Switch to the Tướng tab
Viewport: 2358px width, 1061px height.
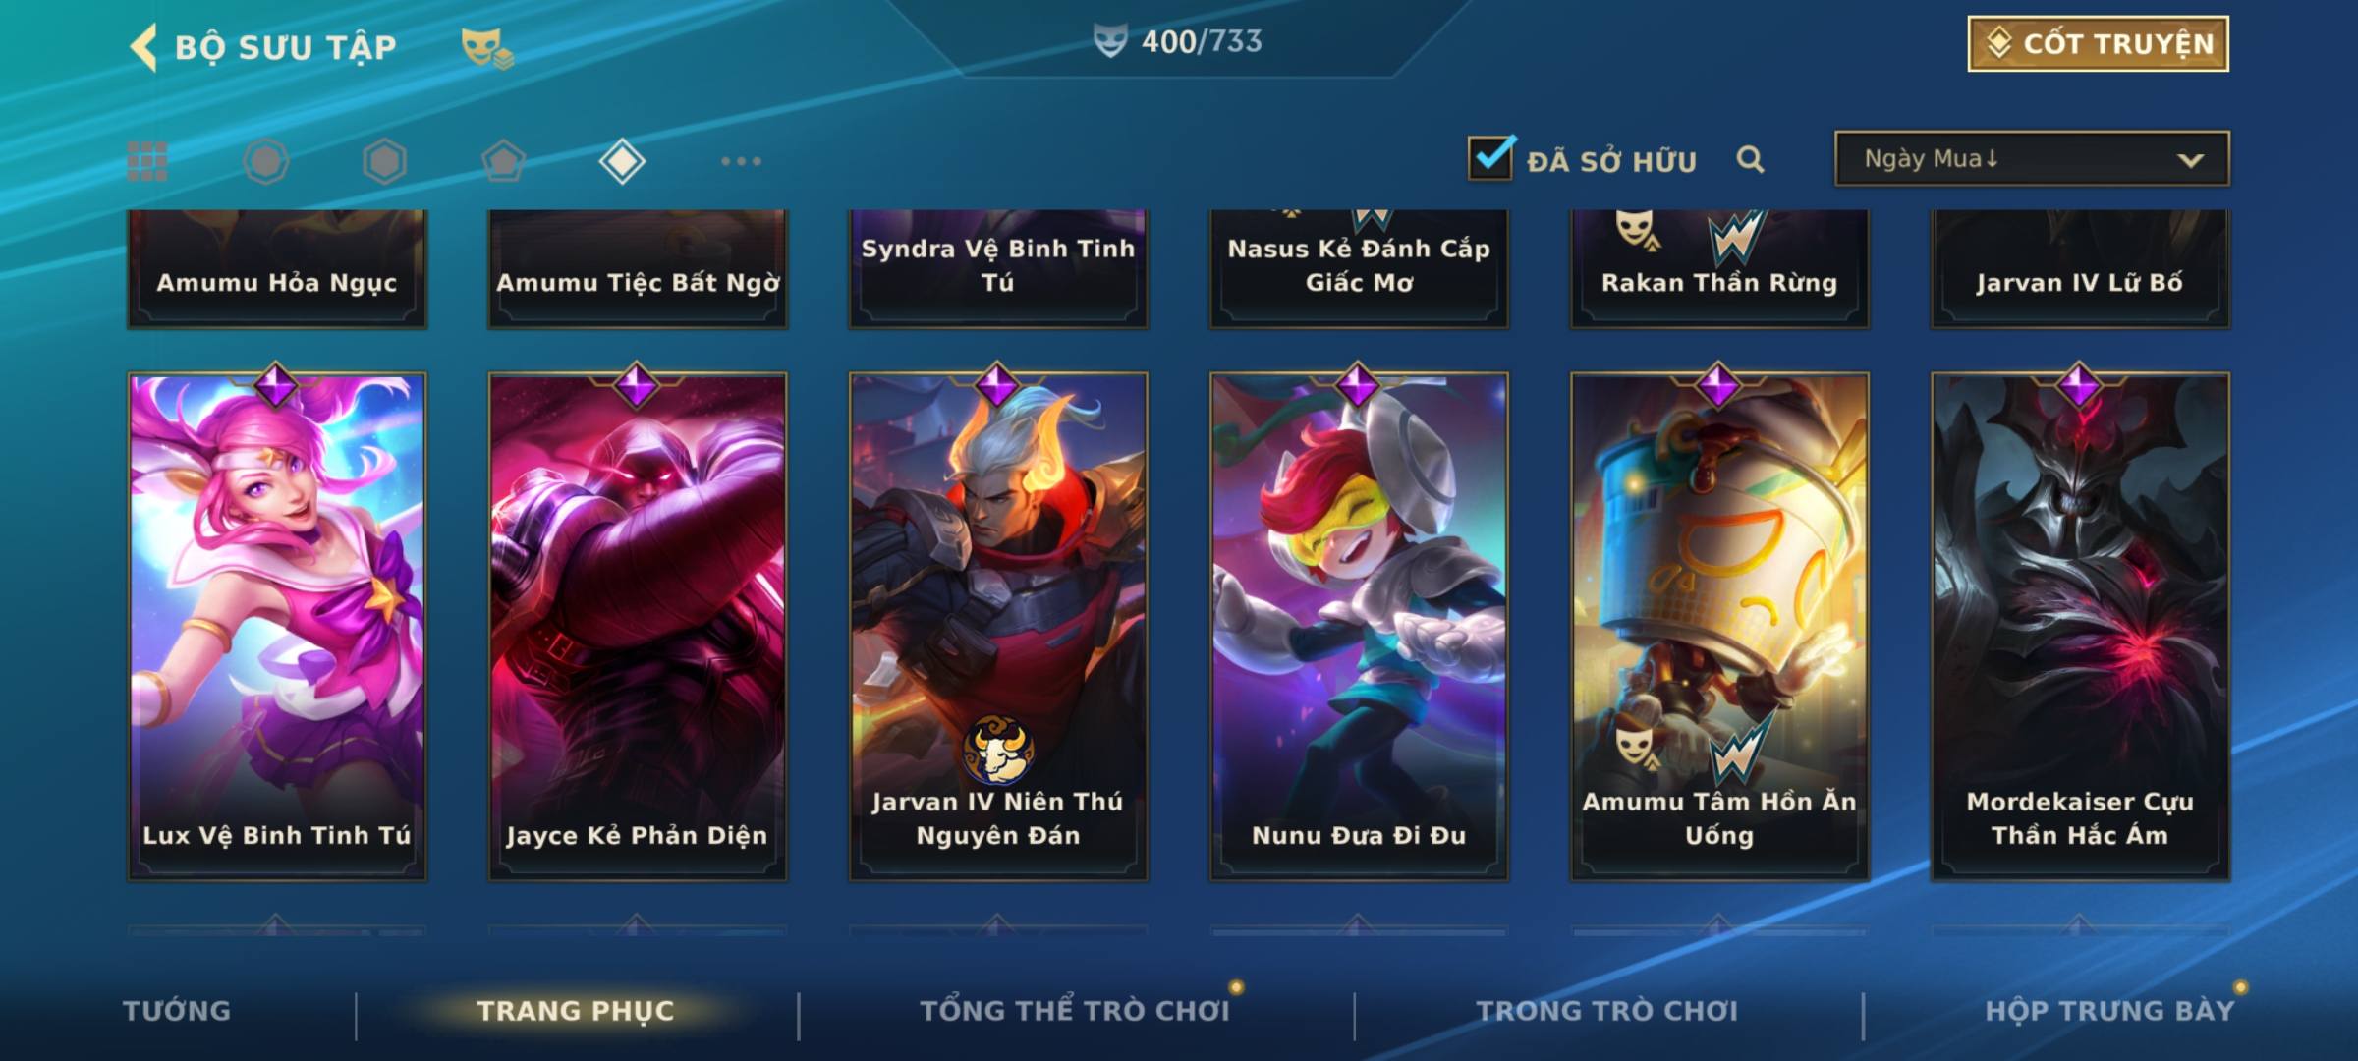[177, 1011]
